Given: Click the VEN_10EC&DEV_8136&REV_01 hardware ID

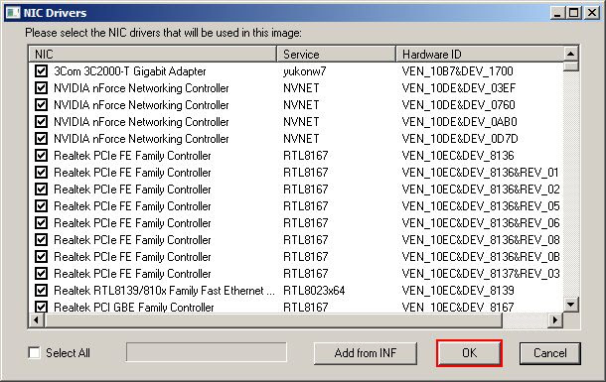Looking at the screenshot, I should pyautogui.click(x=481, y=173).
